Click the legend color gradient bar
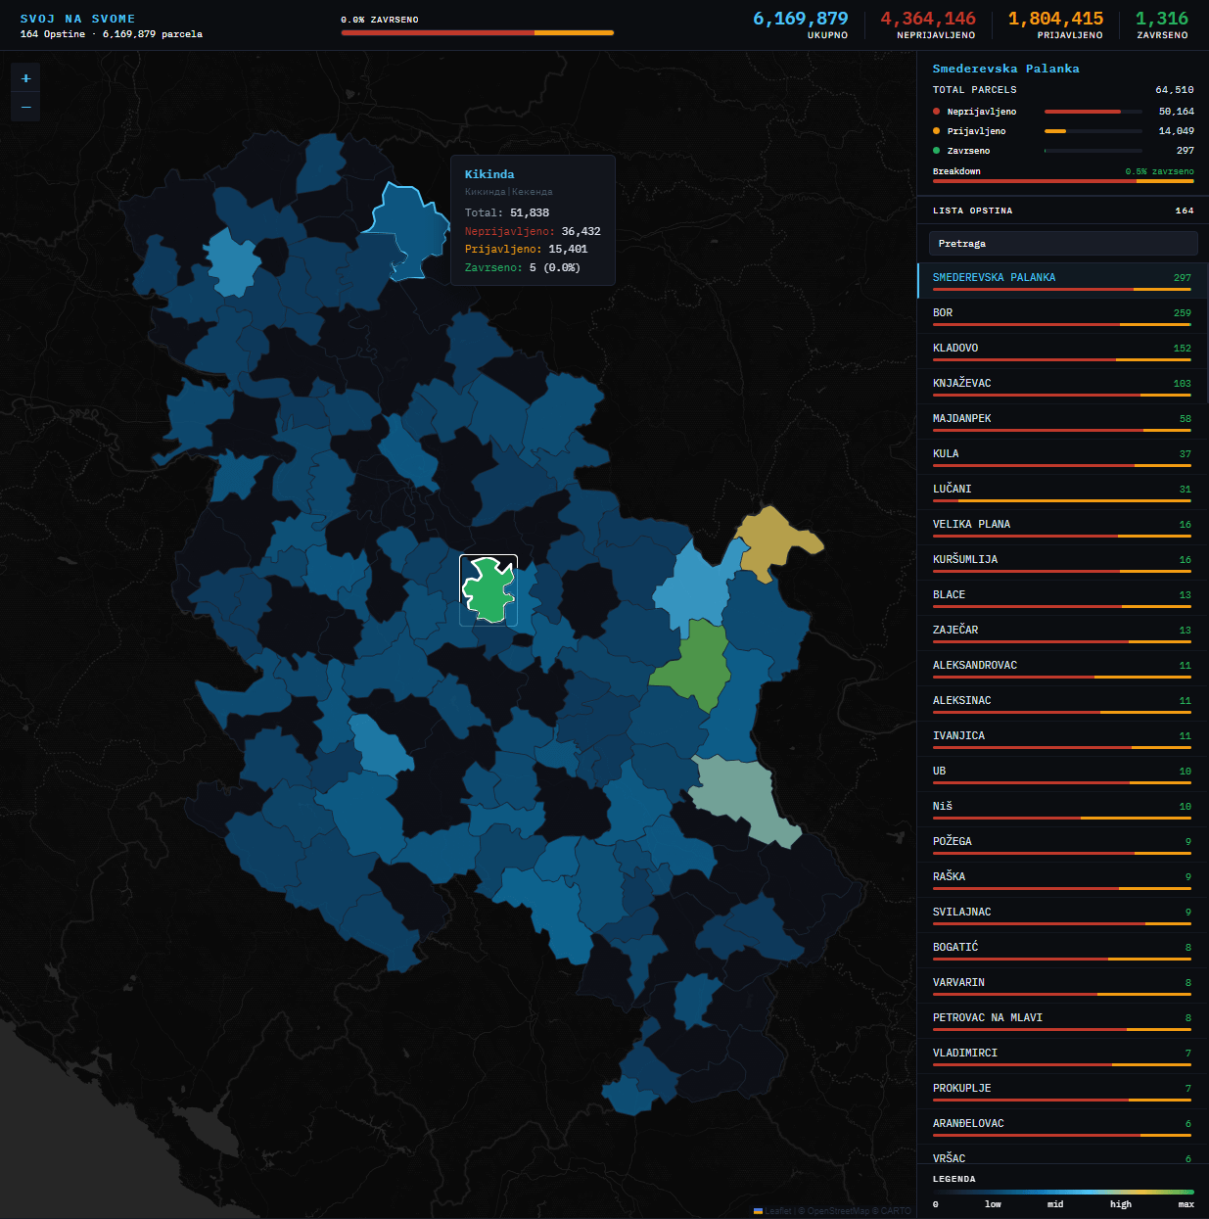This screenshot has height=1219, width=1209. tap(1062, 1193)
